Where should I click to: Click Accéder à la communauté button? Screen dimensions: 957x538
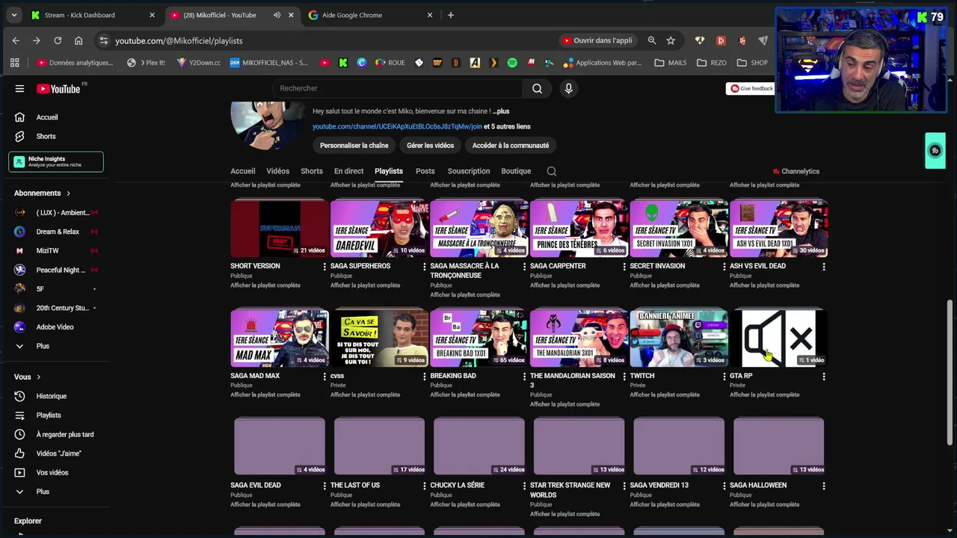coord(511,146)
